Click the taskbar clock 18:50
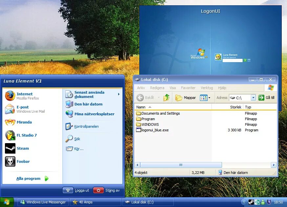The image size is (287, 207). tap(278, 202)
